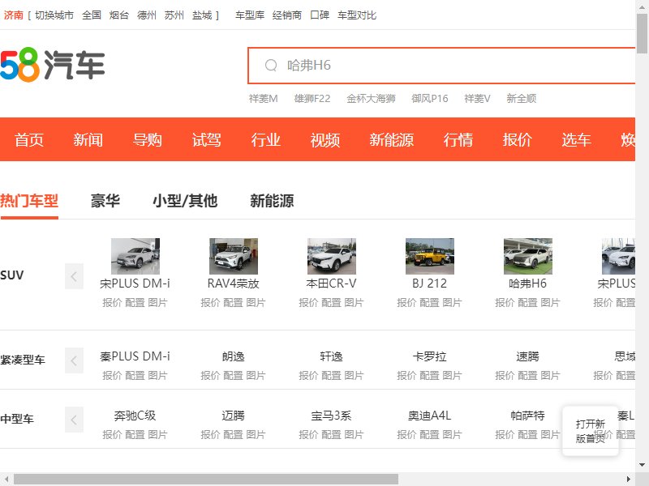Open 新能源 in the orange navigation bar
649x486 pixels.
[x=392, y=139]
